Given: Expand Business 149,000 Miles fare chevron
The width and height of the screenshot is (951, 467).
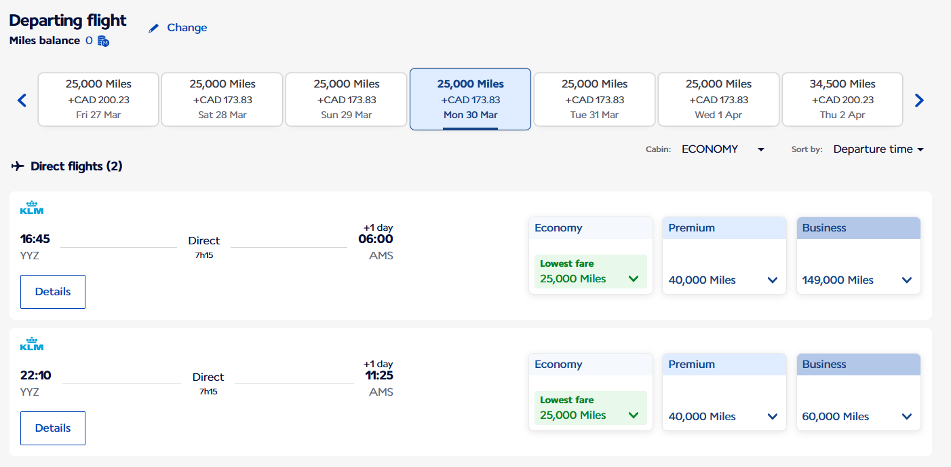Looking at the screenshot, I should click(x=906, y=280).
